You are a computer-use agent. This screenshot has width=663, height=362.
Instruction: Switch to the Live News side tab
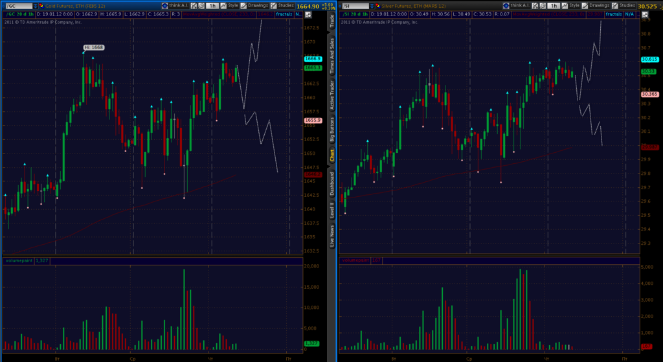332,236
